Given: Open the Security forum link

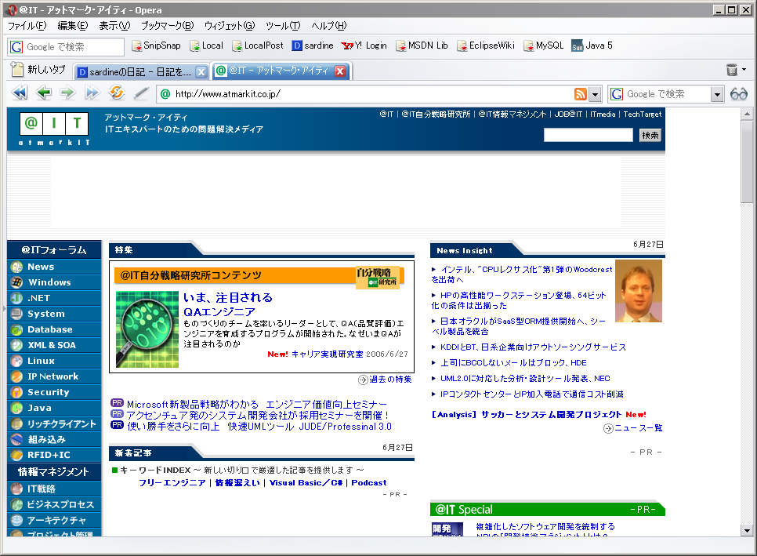Looking at the screenshot, I should coord(54,392).
